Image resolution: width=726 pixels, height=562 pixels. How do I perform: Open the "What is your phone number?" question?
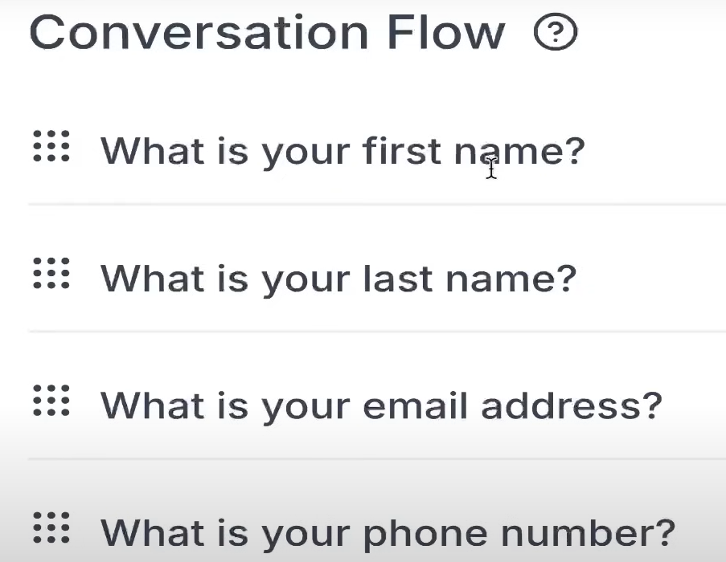click(x=387, y=531)
